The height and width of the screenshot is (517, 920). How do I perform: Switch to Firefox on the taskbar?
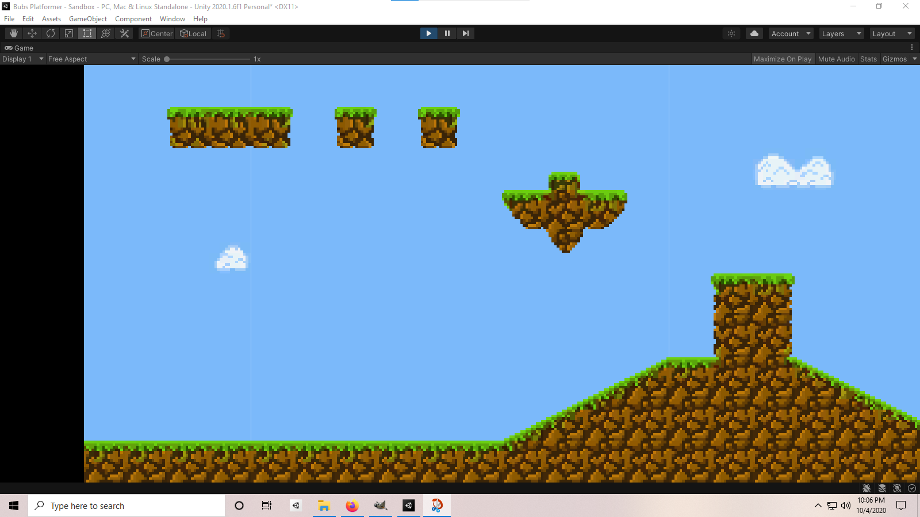(352, 506)
